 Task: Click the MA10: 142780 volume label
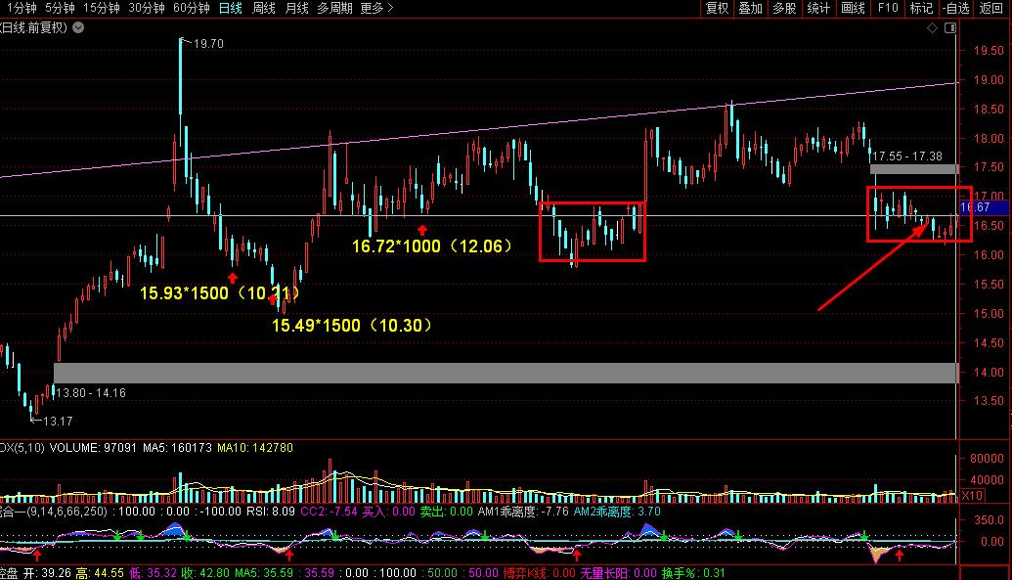point(255,448)
